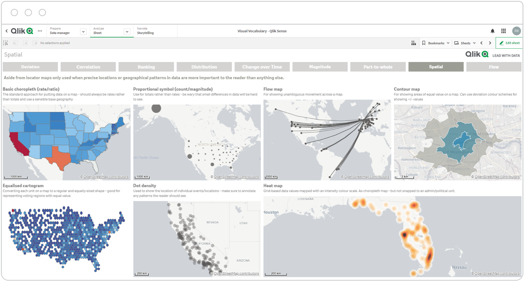Click the Edit sheet button
The width and height of the screenshot is (524, 282).
(x=509, y=43)
